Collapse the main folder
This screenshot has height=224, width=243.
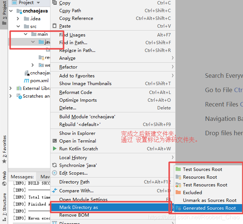pos(25,34)
